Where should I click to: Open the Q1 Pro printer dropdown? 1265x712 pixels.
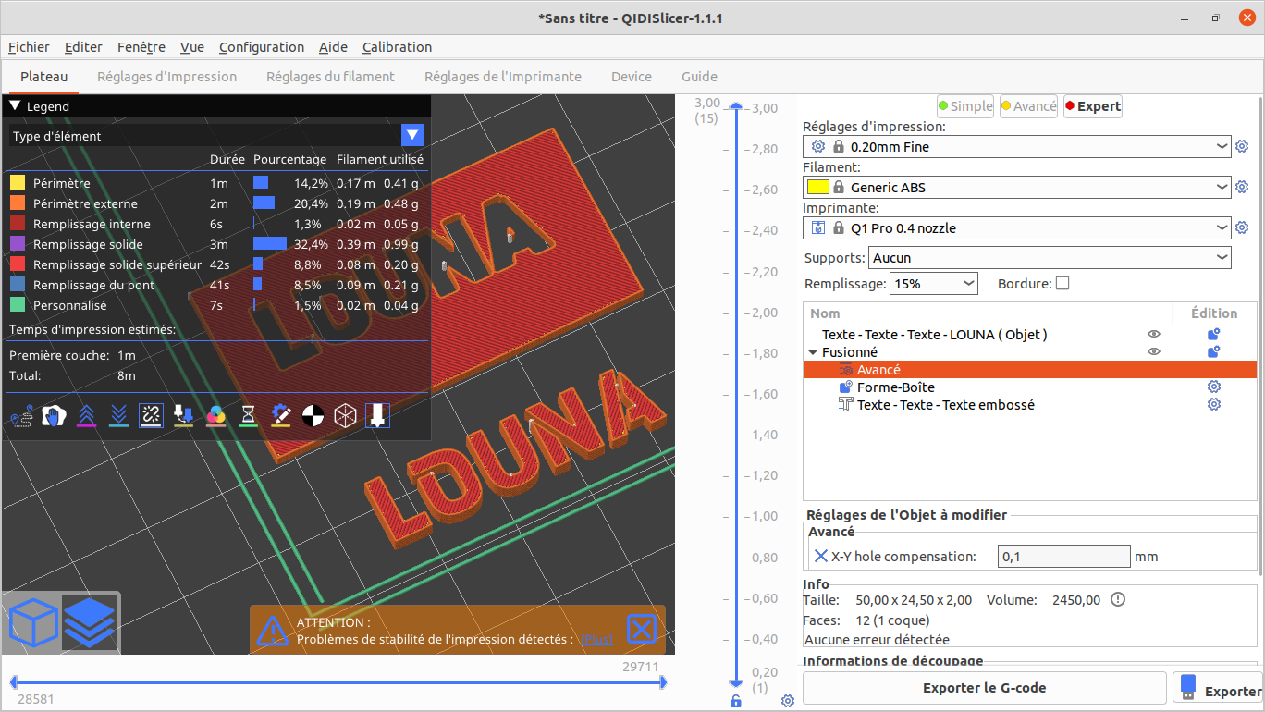[1017, 227]
